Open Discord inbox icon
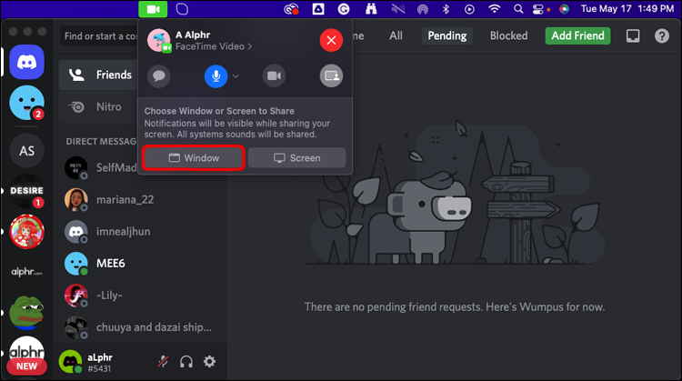 pos(633,35)
